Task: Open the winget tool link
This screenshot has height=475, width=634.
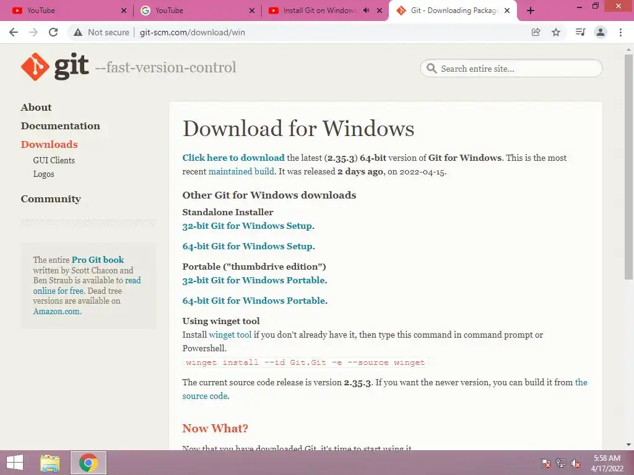Action: click(230, 335)
